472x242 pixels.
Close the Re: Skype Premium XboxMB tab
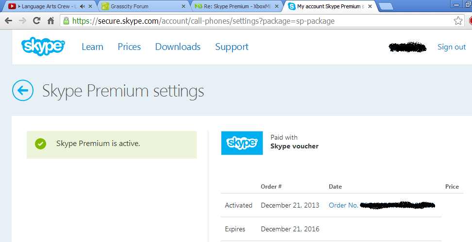click(x=276, y=7)
